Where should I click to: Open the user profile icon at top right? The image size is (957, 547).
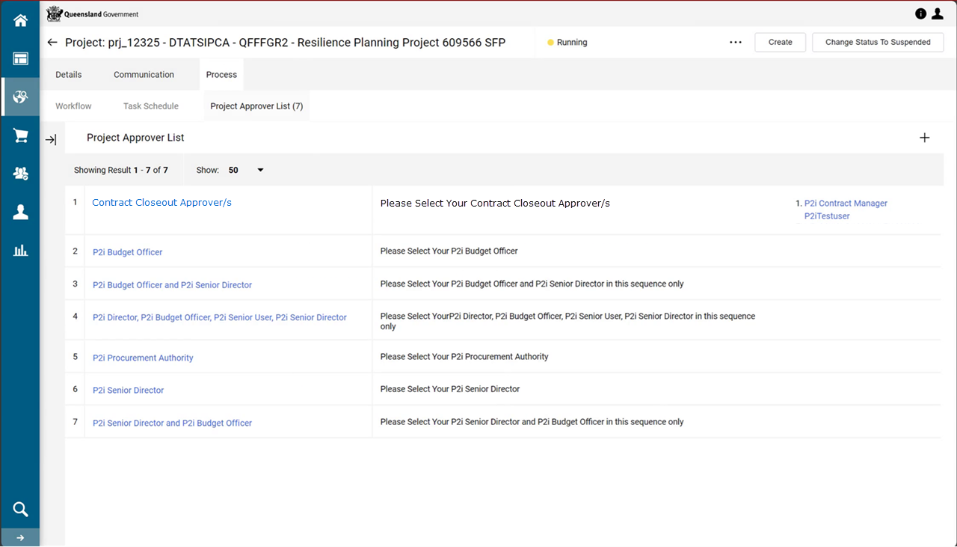937,13
